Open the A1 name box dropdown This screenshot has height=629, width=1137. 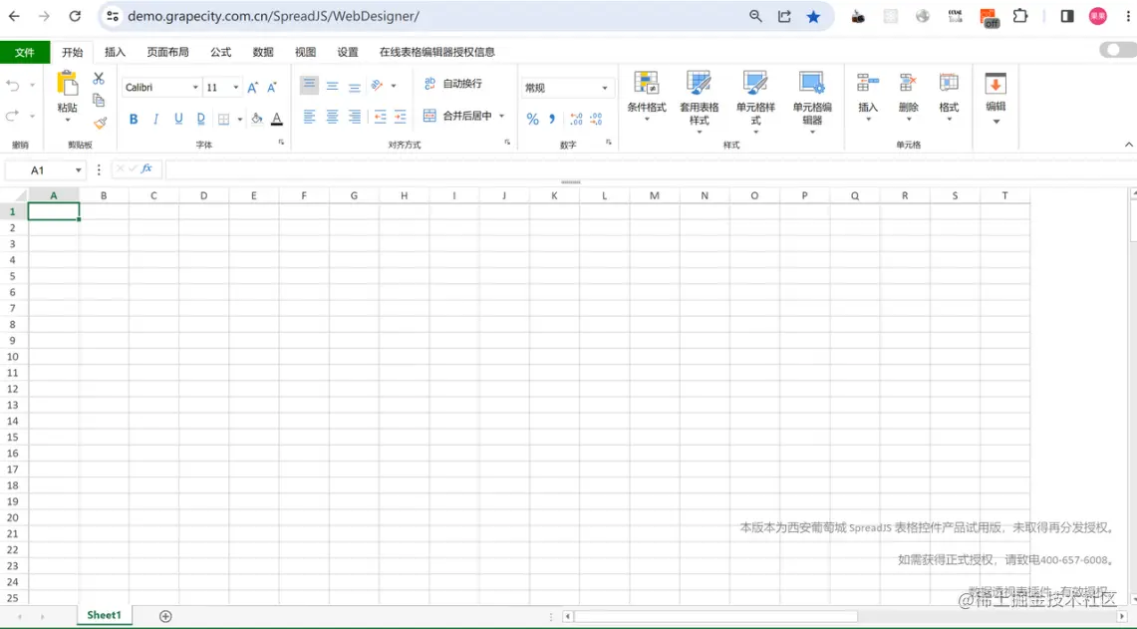tap(78, 170)
